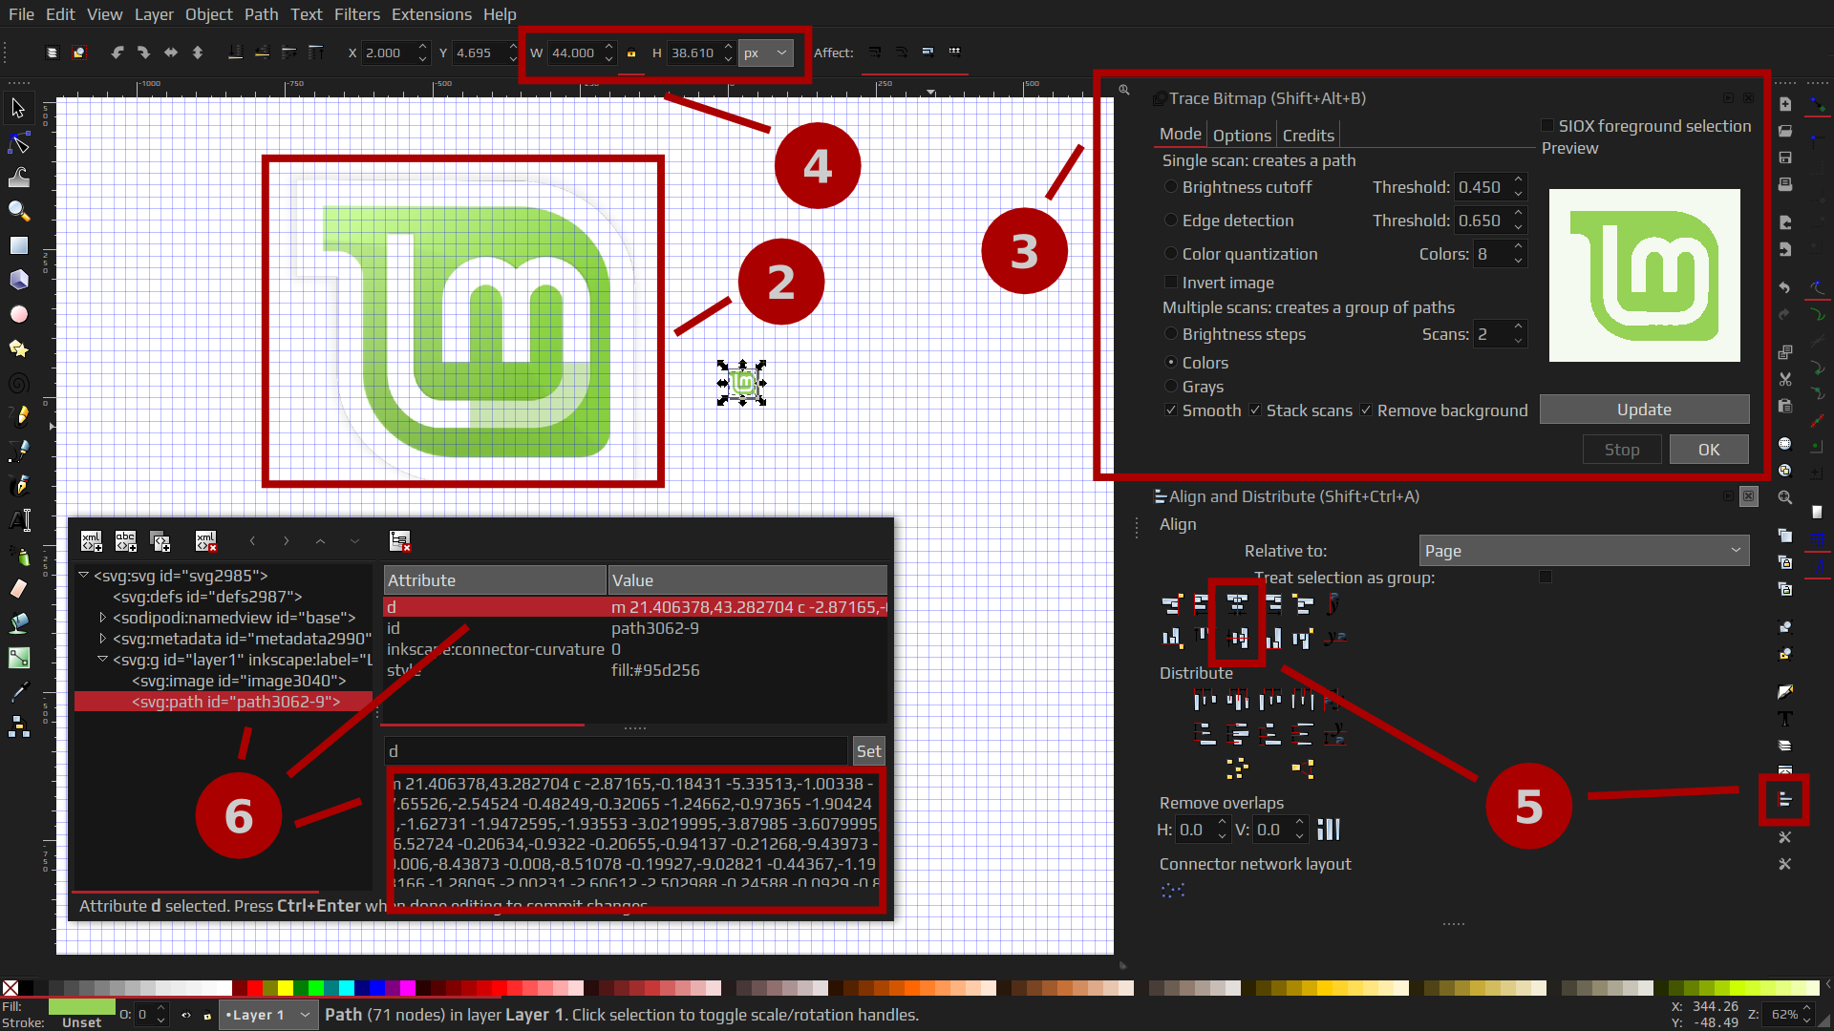This screenshot has height=1031, width=1834.
Task: Click the Set attribute button
Action: 868,751
